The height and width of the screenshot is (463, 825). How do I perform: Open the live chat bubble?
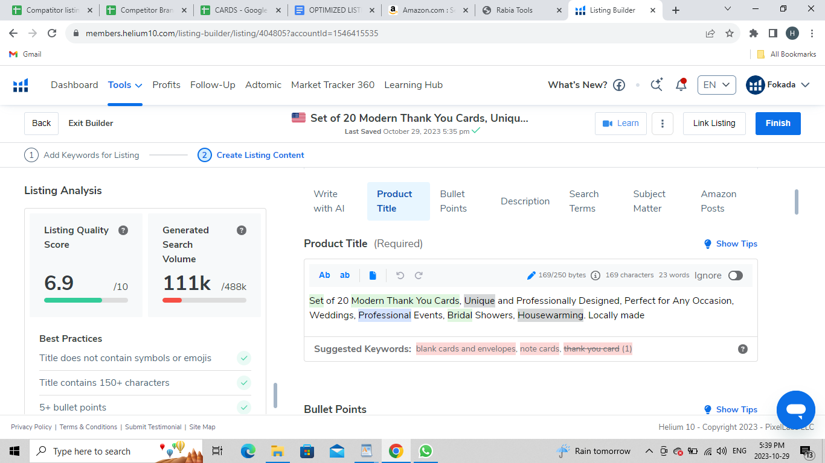[x=797, y=410]
